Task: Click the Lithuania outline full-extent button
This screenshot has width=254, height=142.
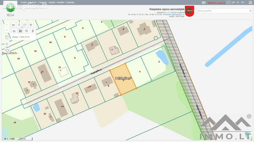Action: click(7, 50)
